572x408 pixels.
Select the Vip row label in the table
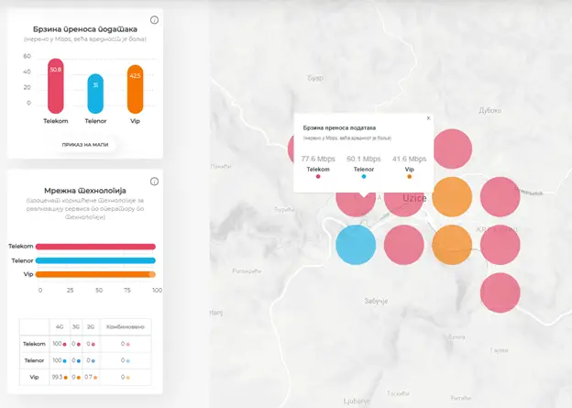34,377
